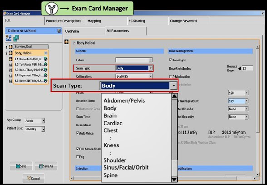This screenshot has width=267, height=185.
Task: Toggle the Auto Voice checkbox
Action: click(78, 133)
